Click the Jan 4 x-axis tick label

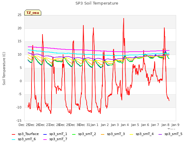pyautogui.click(x=125, y=125)
